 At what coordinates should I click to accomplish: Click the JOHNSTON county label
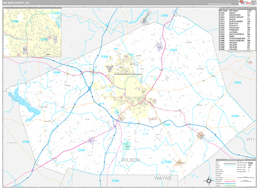pos(12,143)
